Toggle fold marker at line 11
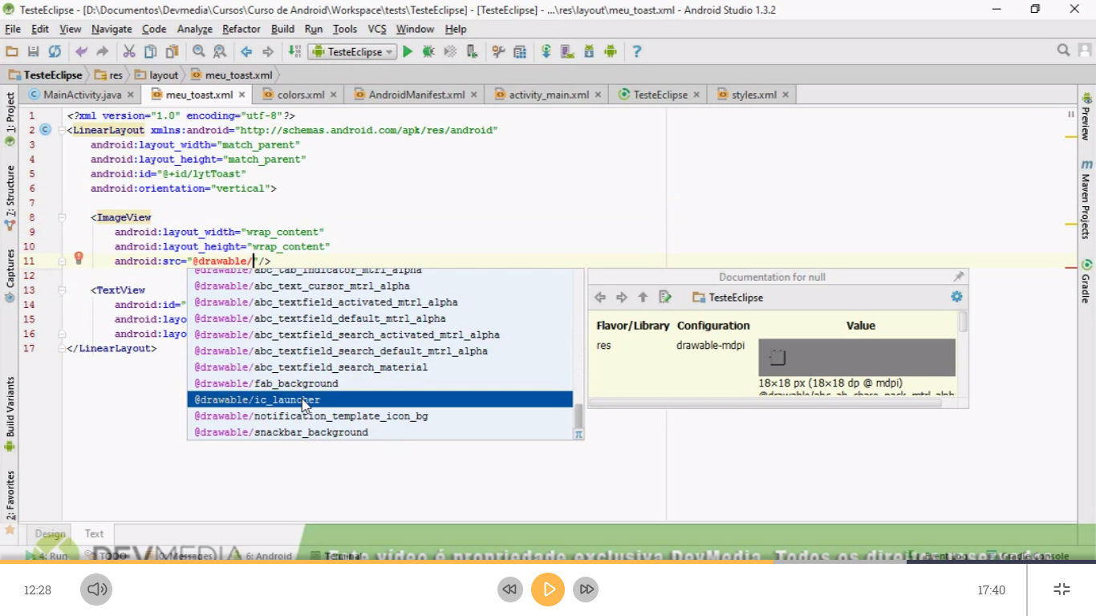 click(62, 261)
